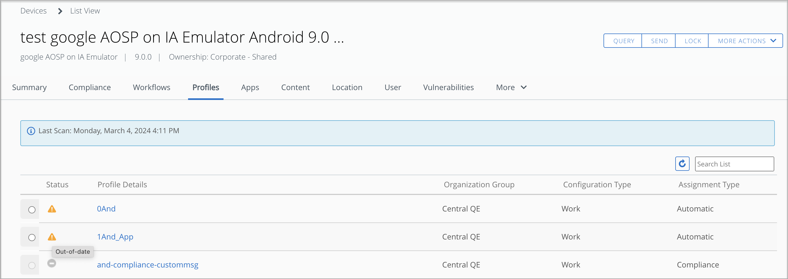
Task: View the User tab
Action: point(392,87)
